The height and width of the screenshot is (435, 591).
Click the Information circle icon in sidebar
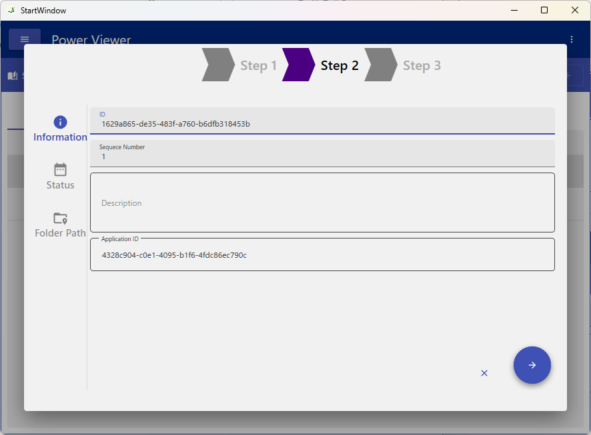(60, 122)
